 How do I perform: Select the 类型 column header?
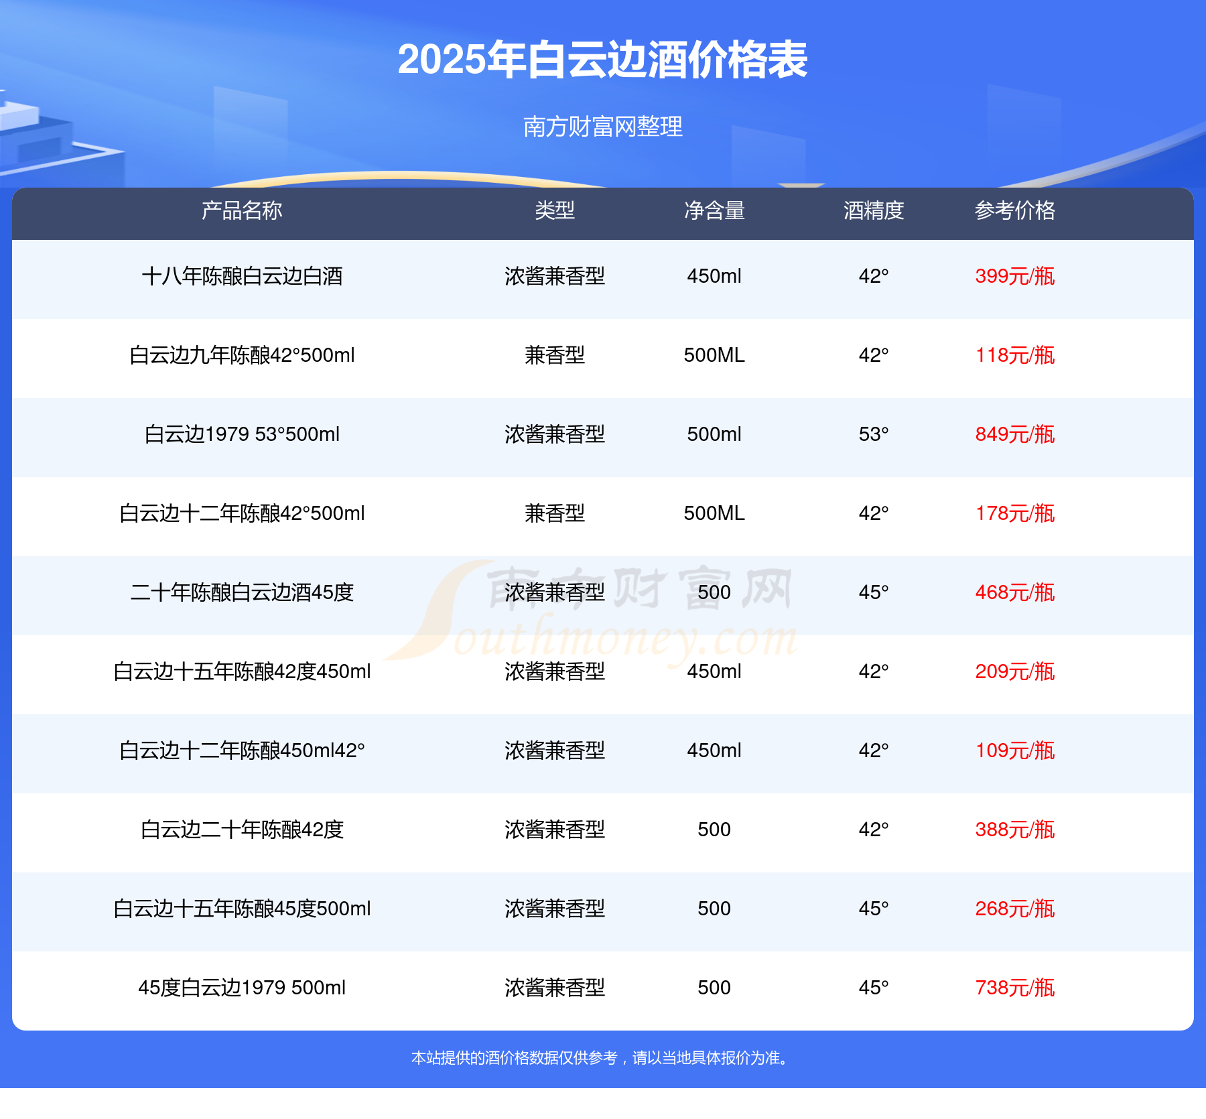coord(555,210)
